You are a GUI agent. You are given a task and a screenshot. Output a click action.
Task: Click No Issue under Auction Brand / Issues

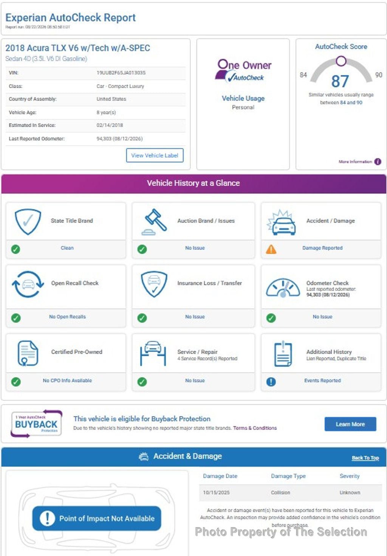pos(195,248)
